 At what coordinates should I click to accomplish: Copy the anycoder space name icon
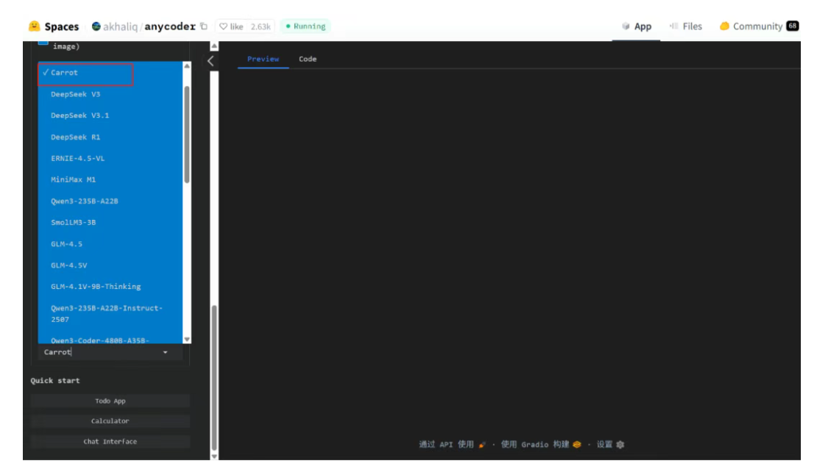pyautogui.click(x=204, y=26)
